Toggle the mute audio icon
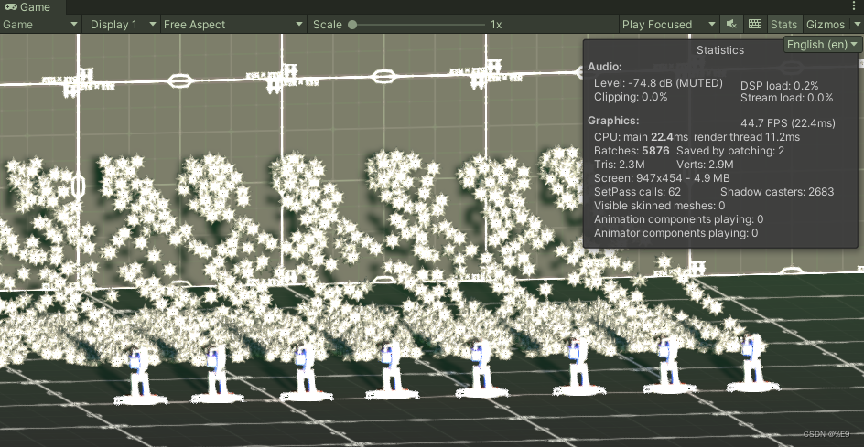 pyautogui.click(x=732, y=24)
